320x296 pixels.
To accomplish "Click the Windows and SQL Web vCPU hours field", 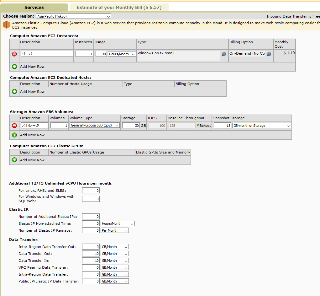I will (91, 199).
